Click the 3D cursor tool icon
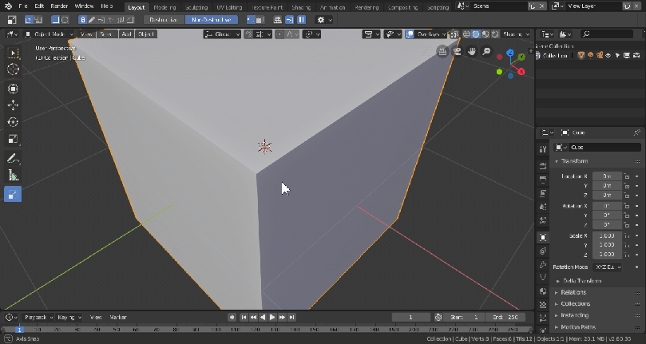Screen dimensions: 646x344 (x=13, y=69)
